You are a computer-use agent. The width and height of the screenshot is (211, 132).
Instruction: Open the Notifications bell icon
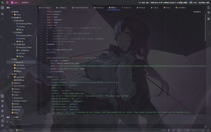208,8
